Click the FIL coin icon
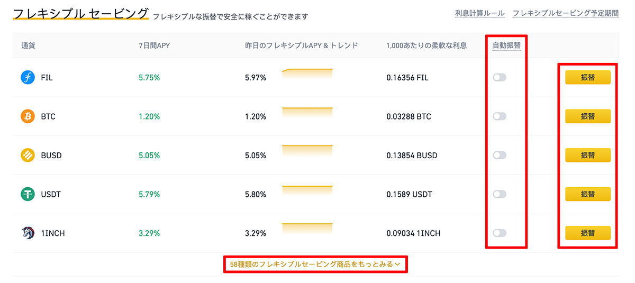Viewport: 635px width, 283px height. coord(28,77)
